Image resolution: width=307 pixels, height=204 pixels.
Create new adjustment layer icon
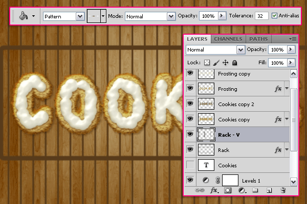click(x=242, y=190)
